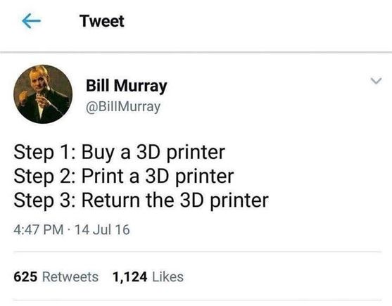Click the 14 Jul 16 date
Image resolution: width=392 pixels, height=306 pixels.
(102, 229)
